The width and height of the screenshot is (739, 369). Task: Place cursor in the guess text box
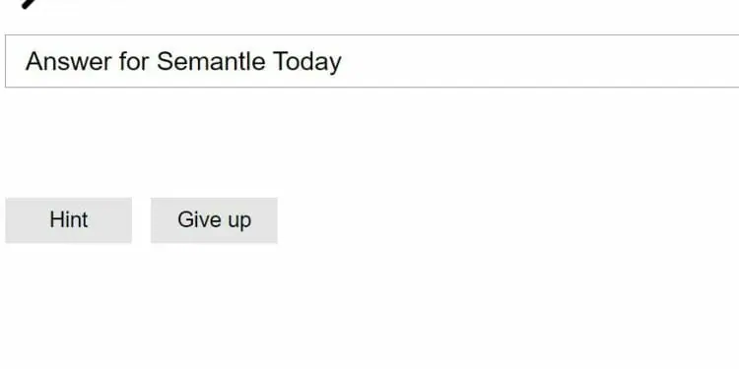(x=371, y=61)
